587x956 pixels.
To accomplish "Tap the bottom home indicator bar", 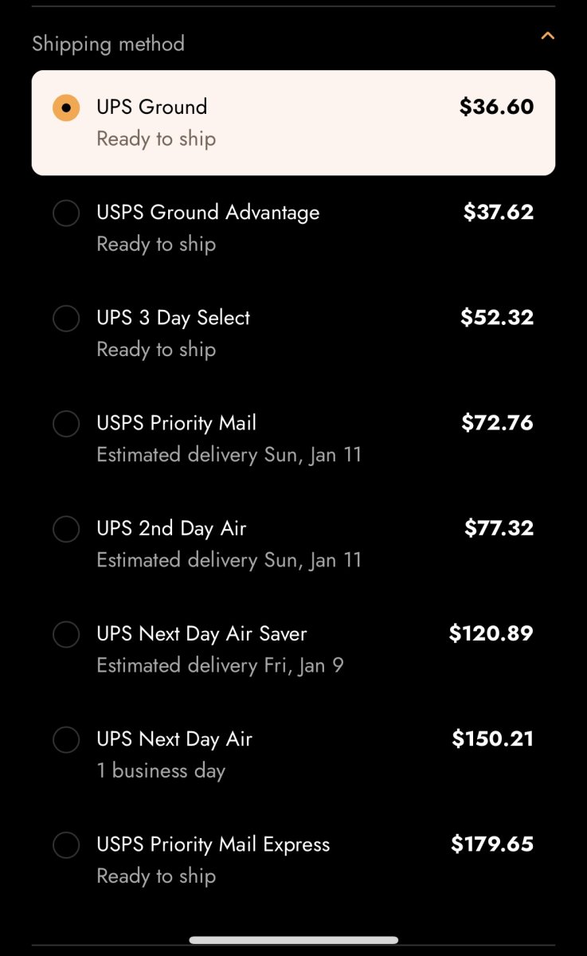I will (x=293, y=940).
